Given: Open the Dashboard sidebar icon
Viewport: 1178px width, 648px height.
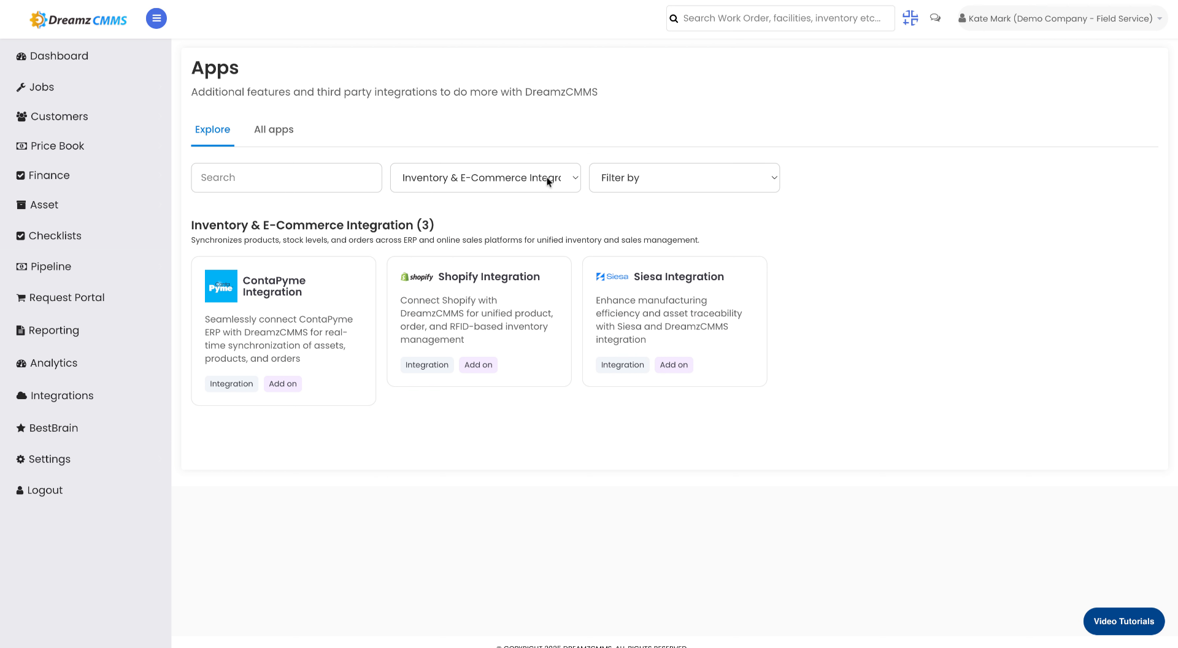Looking at the screenshot, I should [x=21, y=56].
